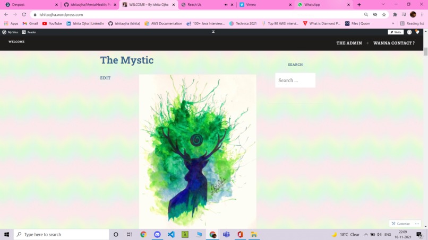
Task: Open the deer painting image
Action: (198, 151)
